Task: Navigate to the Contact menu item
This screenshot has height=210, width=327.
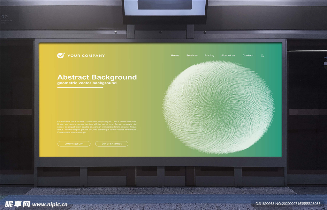Action: click(248, 55)
